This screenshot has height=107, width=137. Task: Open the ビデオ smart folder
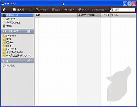[x=17, y=46]
